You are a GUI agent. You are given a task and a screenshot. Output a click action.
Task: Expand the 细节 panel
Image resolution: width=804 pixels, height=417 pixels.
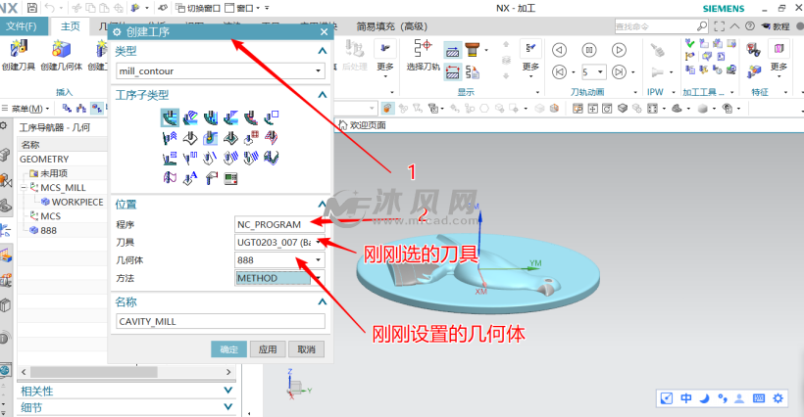(x=228, y=407)
